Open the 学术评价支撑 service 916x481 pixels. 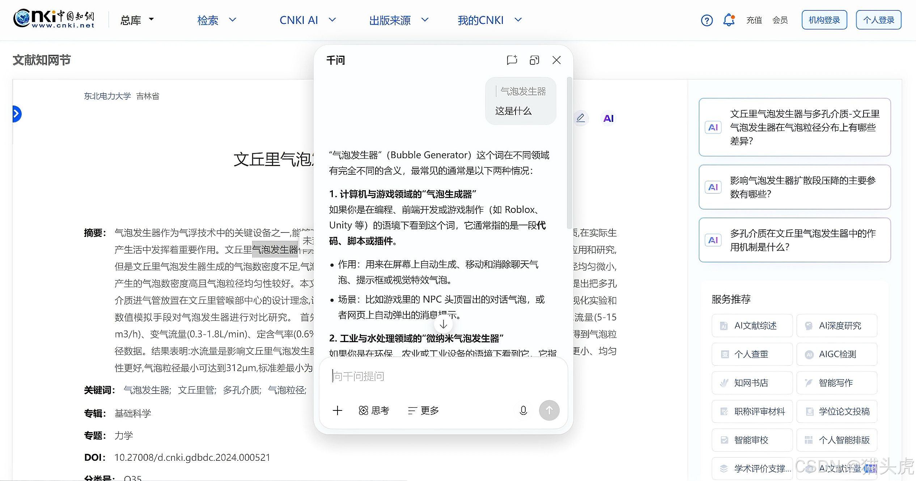752,468
